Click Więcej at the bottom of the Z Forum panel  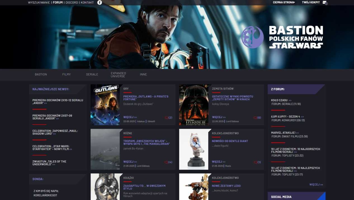coord(316,185)
